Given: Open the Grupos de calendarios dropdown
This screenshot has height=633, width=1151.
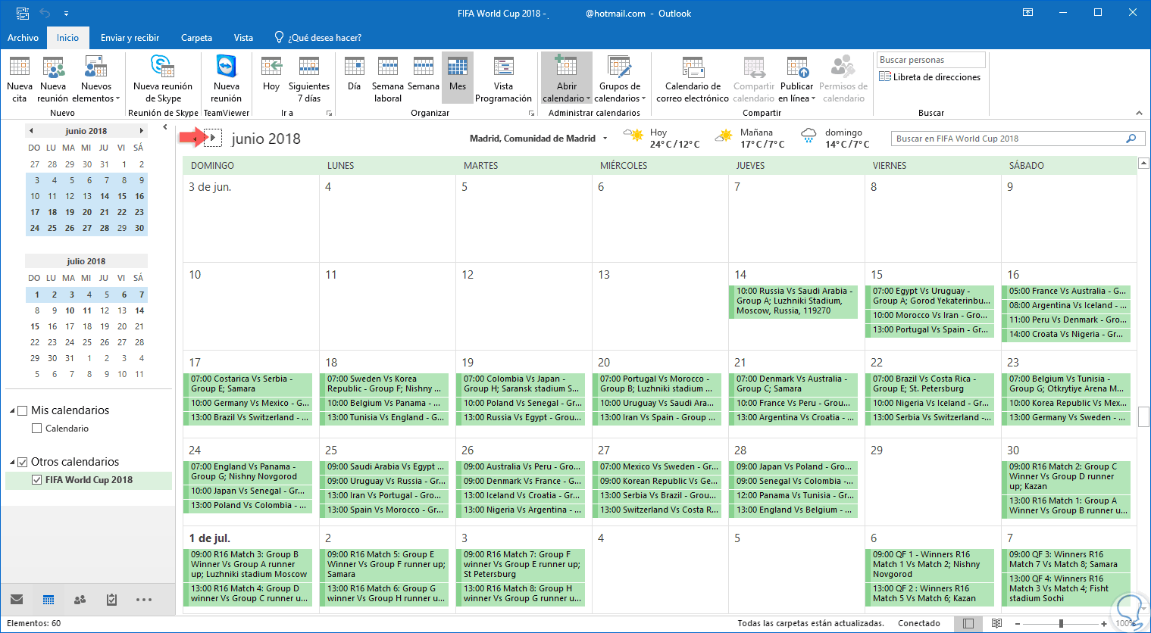Looking at the screenshot, I should pos(620,79).
